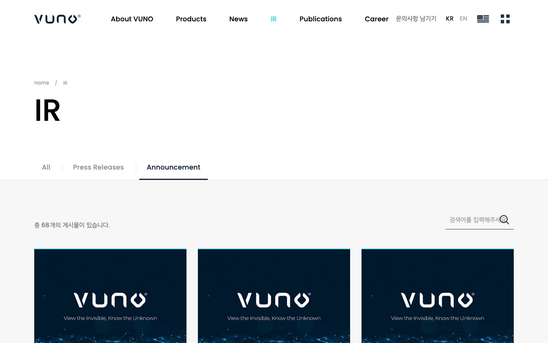Open the About VUNO menu

132,19
